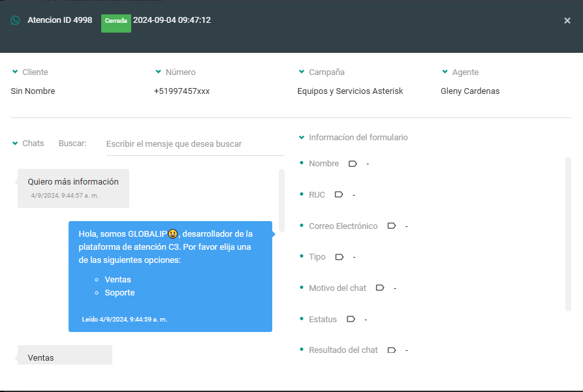The width and height of the screenshot is (583, 392).
Task: Click the tag icon next to Resultado del chat
Action: (392, 350)
